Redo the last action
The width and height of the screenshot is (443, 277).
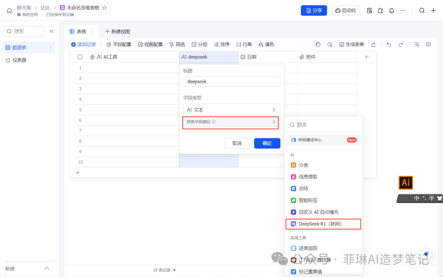click(401, 45)
